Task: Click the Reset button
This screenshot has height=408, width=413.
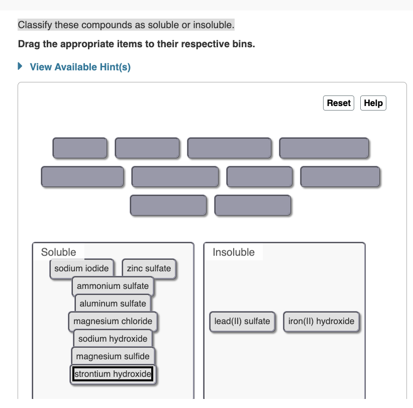Action: click(x=338, y=103)
